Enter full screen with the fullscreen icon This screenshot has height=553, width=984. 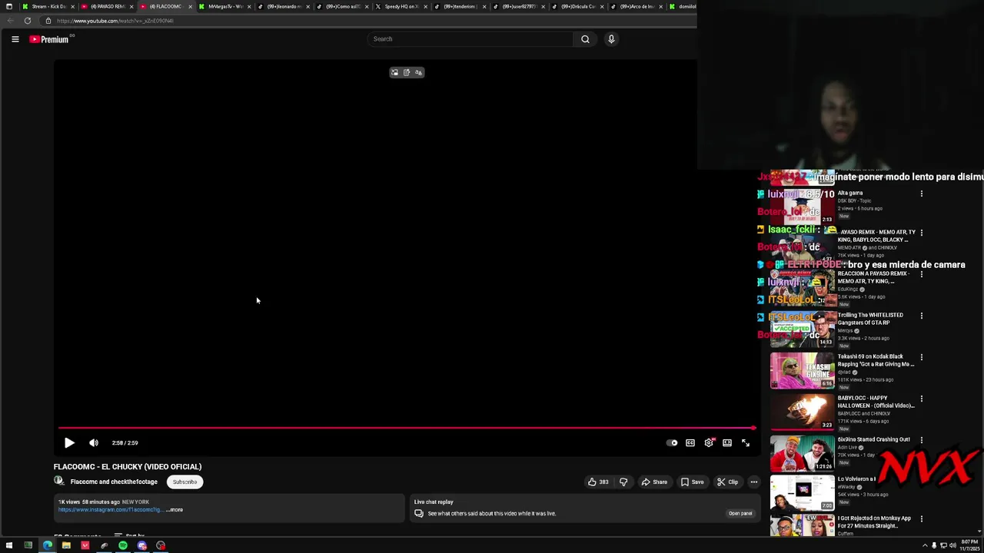coord(746,442)
